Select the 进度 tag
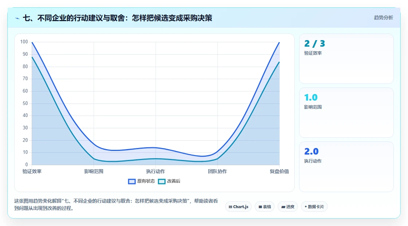 pyautogui.click(x=288, y=207)
